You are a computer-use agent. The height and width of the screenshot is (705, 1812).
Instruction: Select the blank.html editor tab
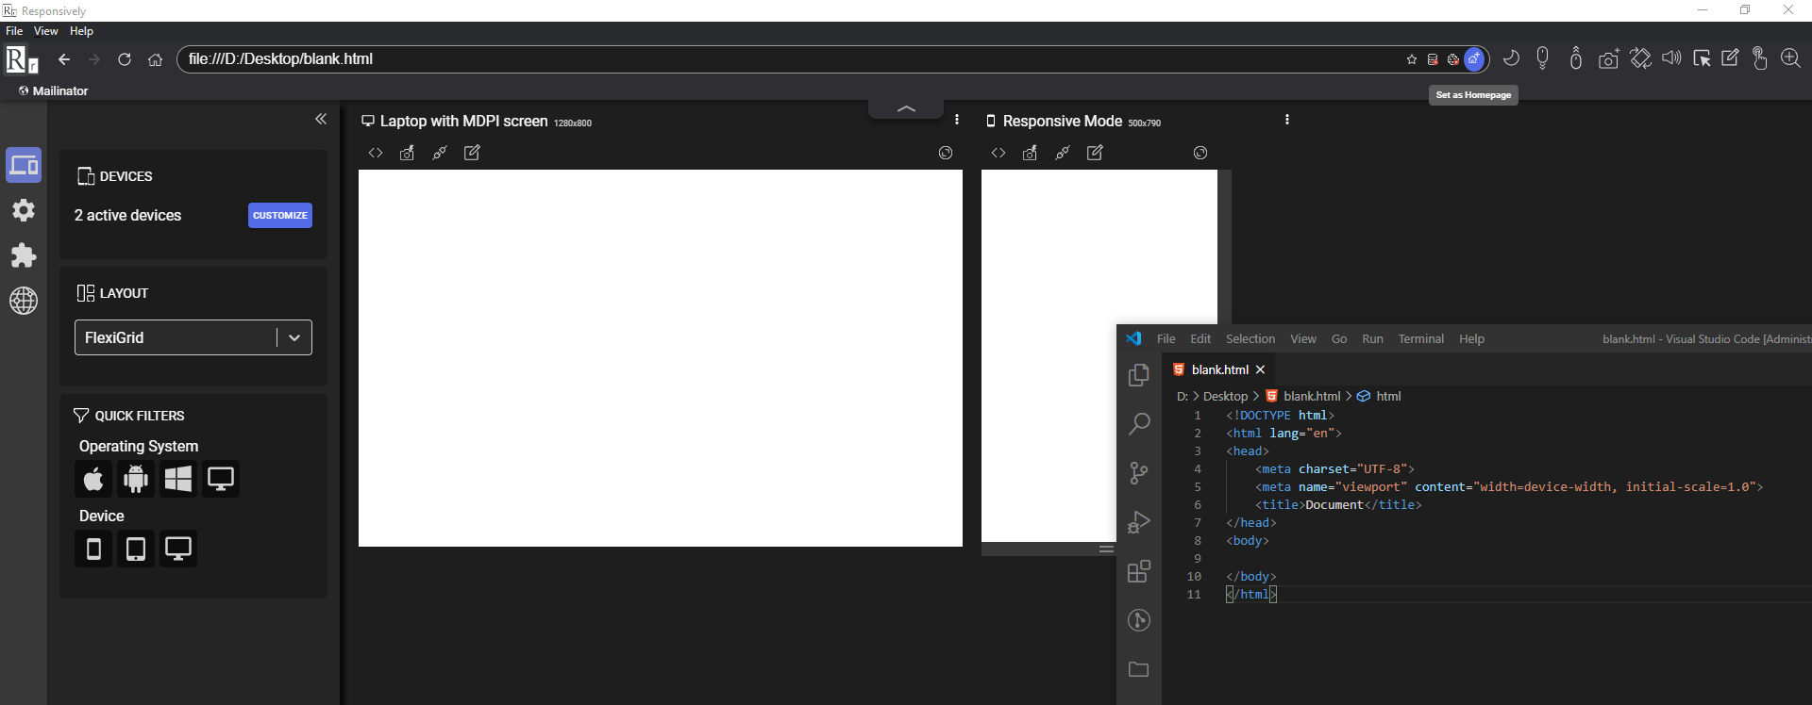point(1219,369)
